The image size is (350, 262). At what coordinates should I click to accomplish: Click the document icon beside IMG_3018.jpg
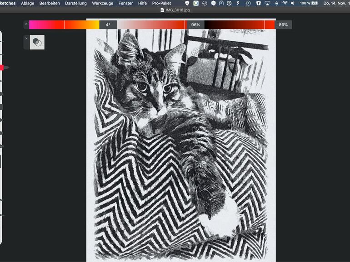(162, 10)
